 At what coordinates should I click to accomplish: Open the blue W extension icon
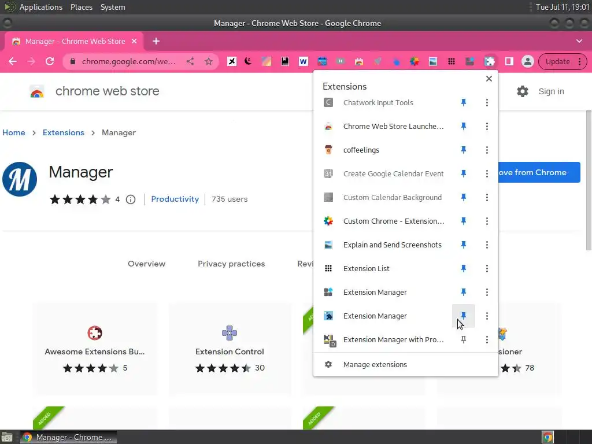pos(303,61)
